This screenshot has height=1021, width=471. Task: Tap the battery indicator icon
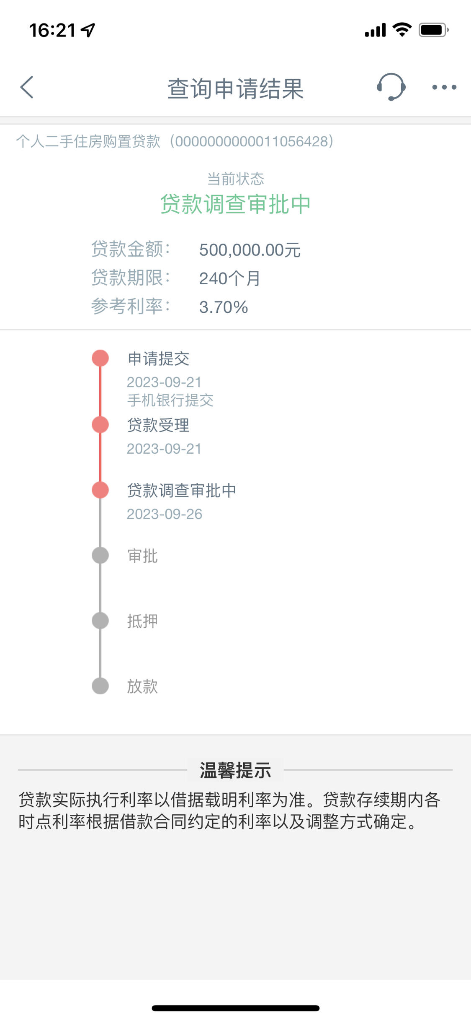(x=434, y=30)
